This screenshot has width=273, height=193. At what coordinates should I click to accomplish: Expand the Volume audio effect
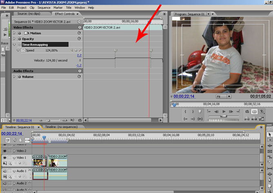[14, 76]
